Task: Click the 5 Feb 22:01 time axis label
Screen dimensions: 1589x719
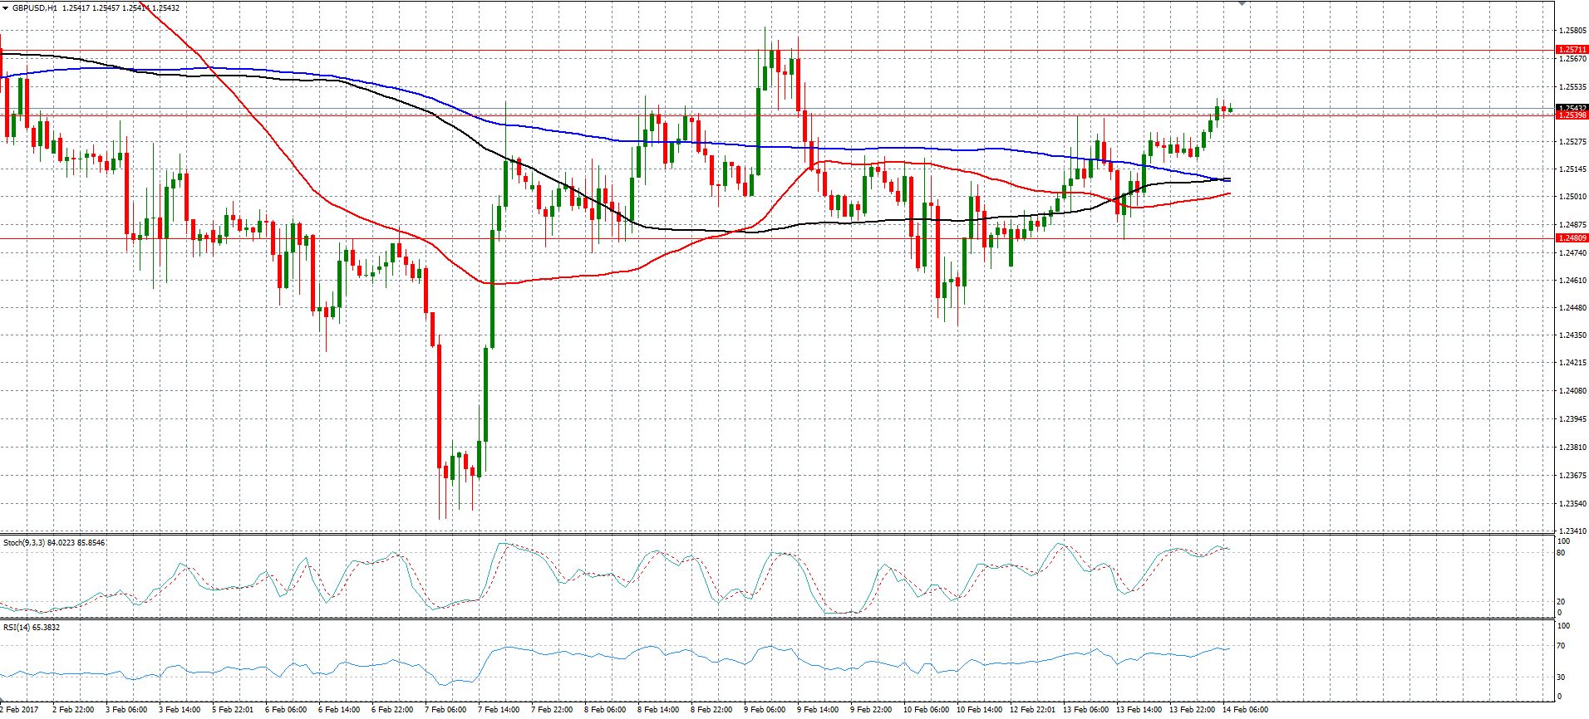Action: point(233,710)
